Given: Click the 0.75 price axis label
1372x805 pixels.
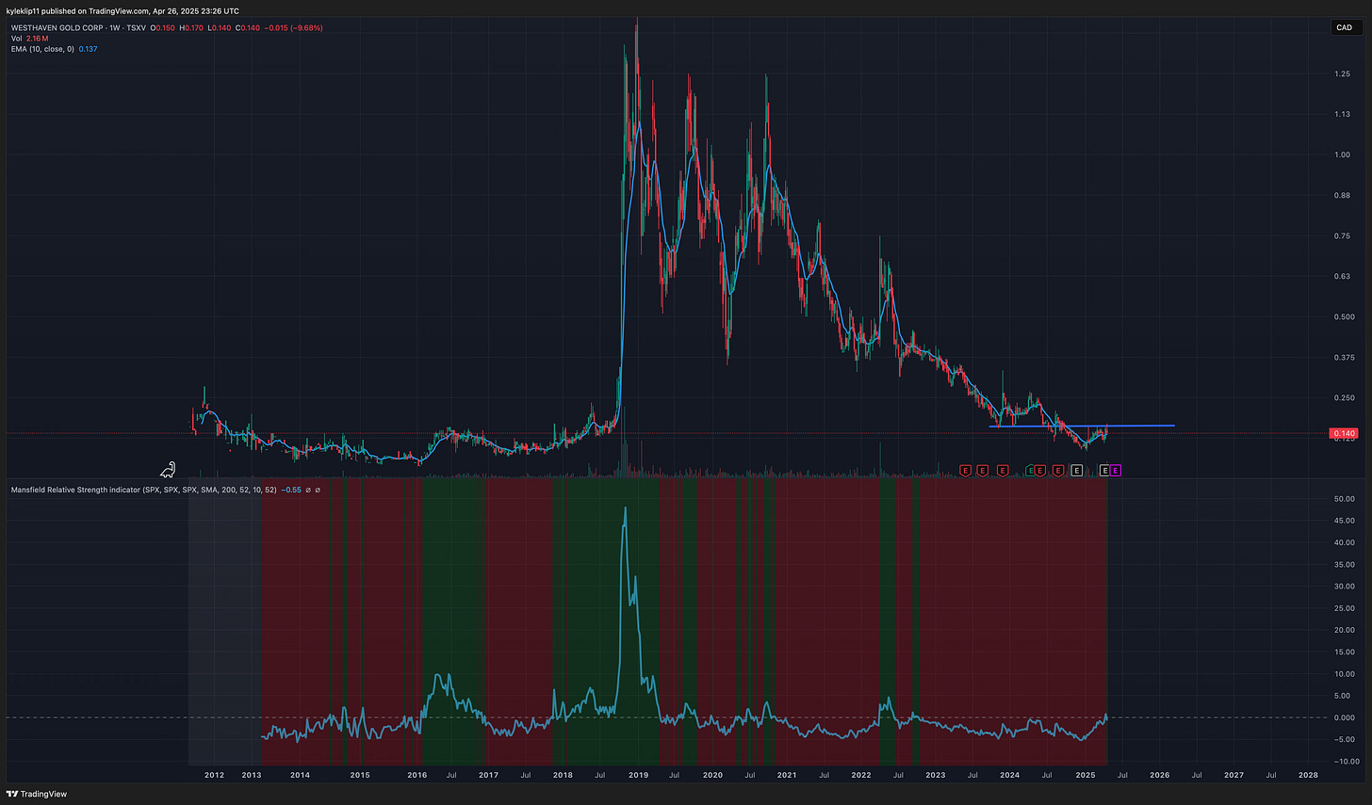Looking at the screenshot, I should click(x=1342, y=235).
